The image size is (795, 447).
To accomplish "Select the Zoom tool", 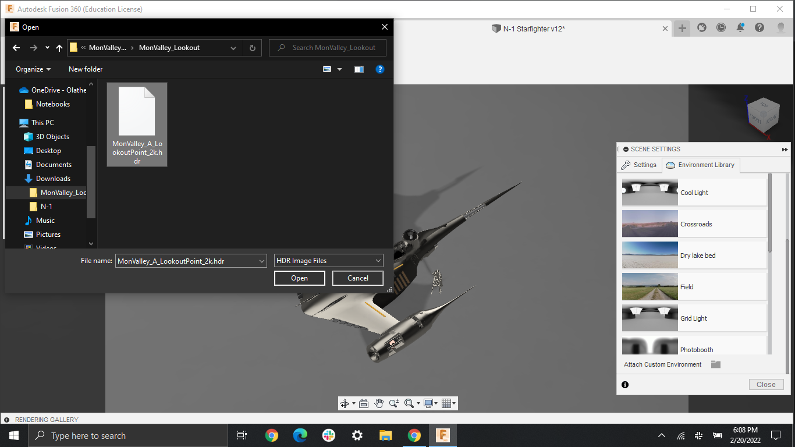I will click(x=393, y=403).
